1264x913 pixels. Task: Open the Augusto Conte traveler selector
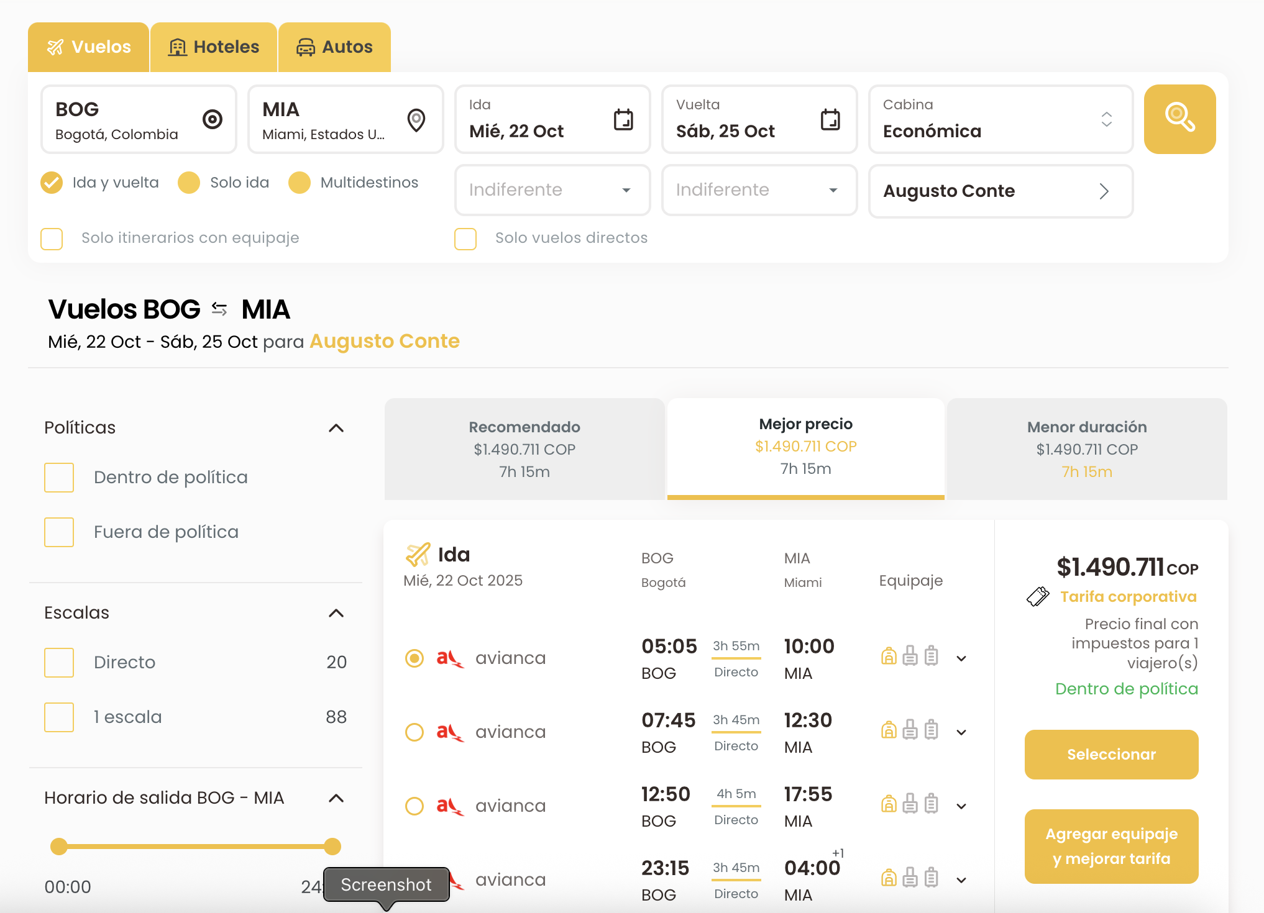(x=1001, y=191)
